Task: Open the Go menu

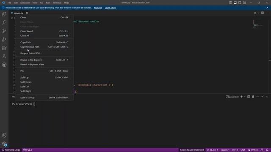Action: click(41, 3)
